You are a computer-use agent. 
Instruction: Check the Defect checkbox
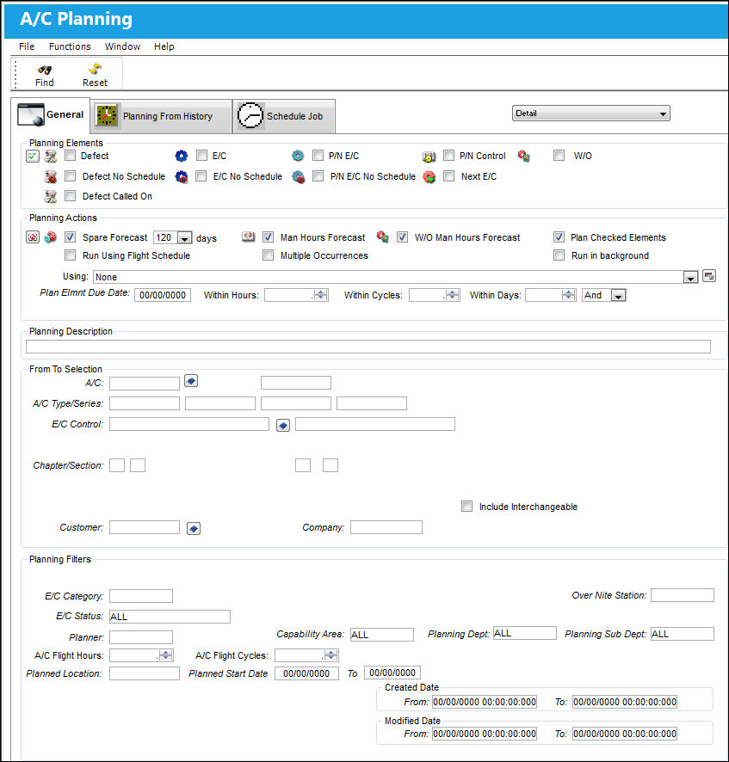(x=70, y=156)
